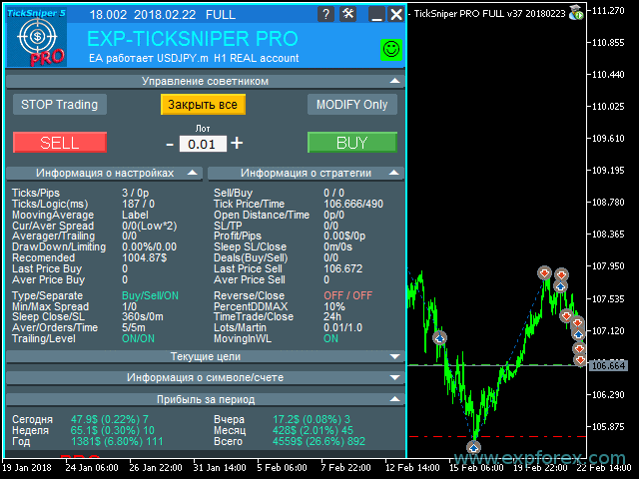Click the Recomended value 1004.87$
Screen dimensions: 639x479
click(144, 257)
